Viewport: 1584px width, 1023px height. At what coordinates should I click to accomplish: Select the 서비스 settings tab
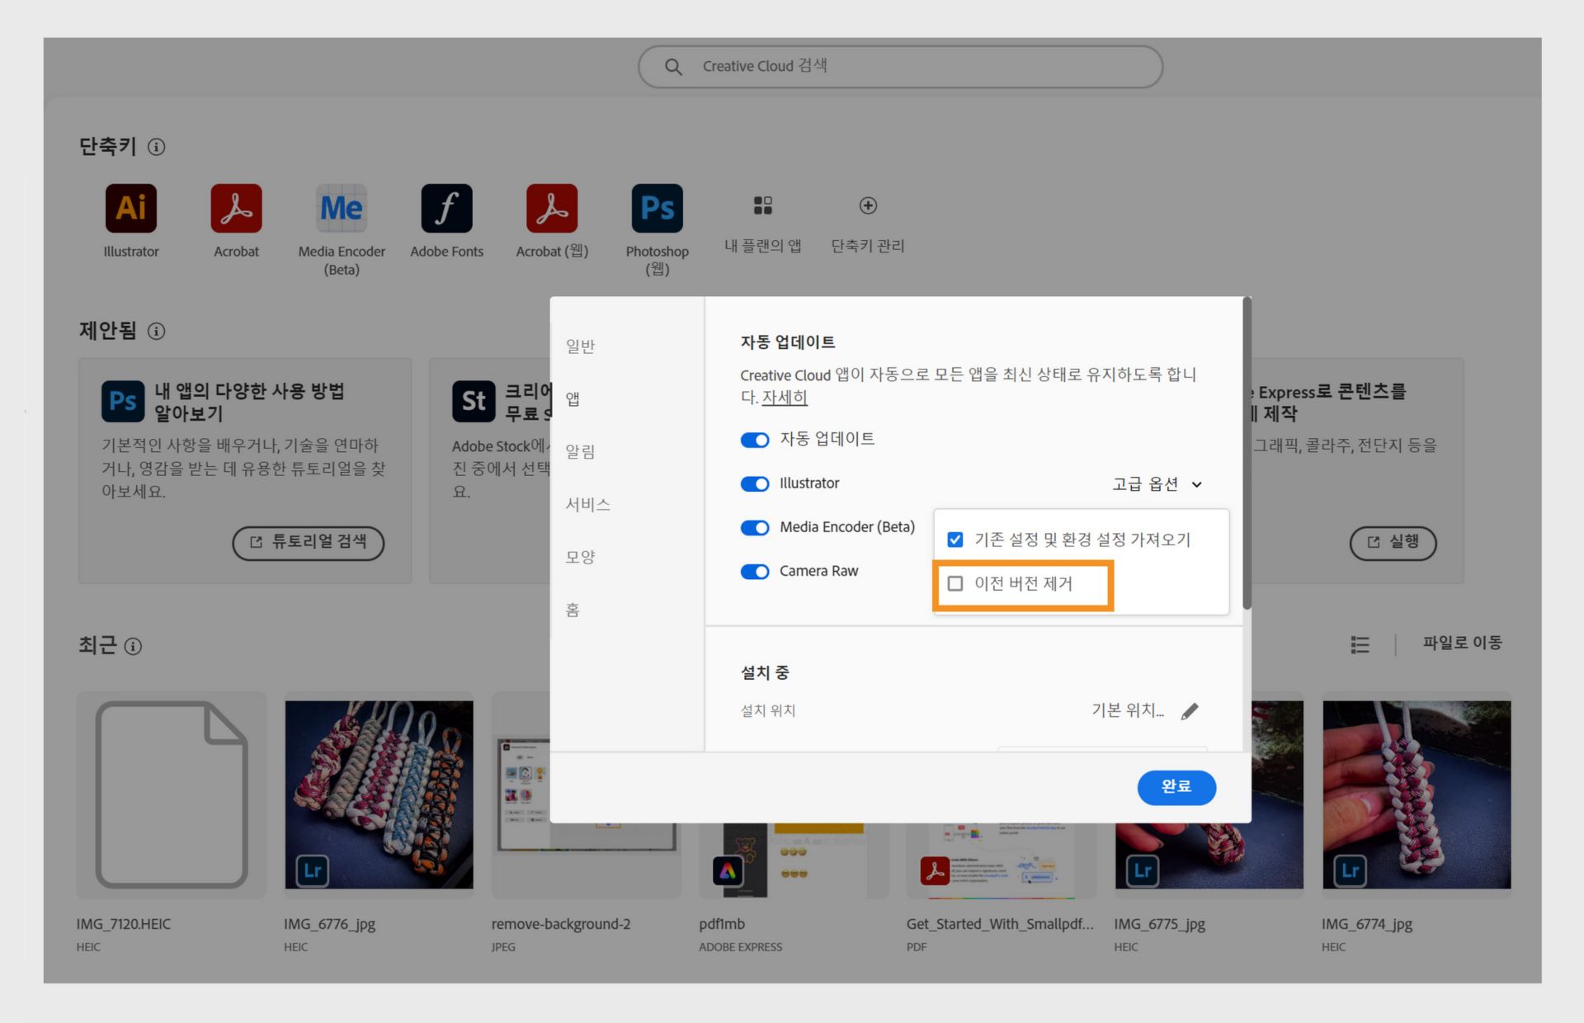(587, 504)
